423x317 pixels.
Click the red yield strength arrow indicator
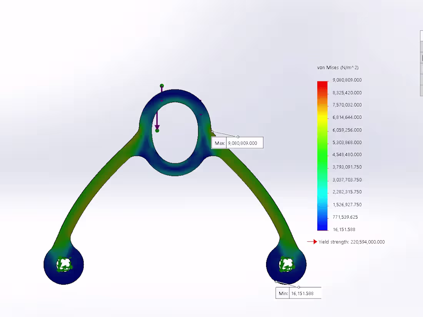click(311, 242)
